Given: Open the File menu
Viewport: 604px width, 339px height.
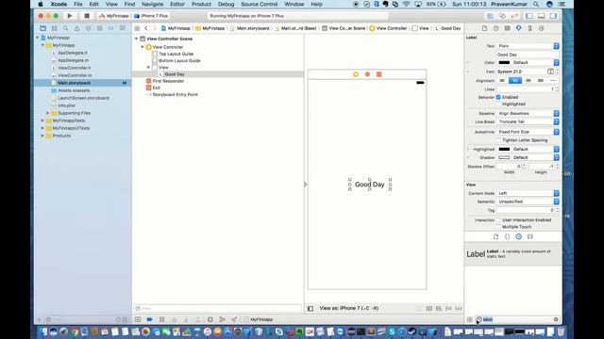Looking at the screenshot, I should tap(78, 4).
